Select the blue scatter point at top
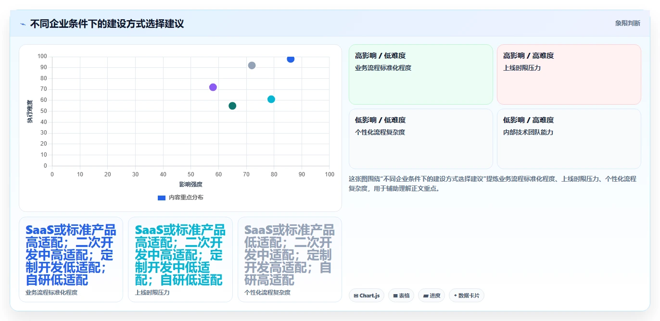Viewport: 660px width, 321px height. tap(291, 59)
